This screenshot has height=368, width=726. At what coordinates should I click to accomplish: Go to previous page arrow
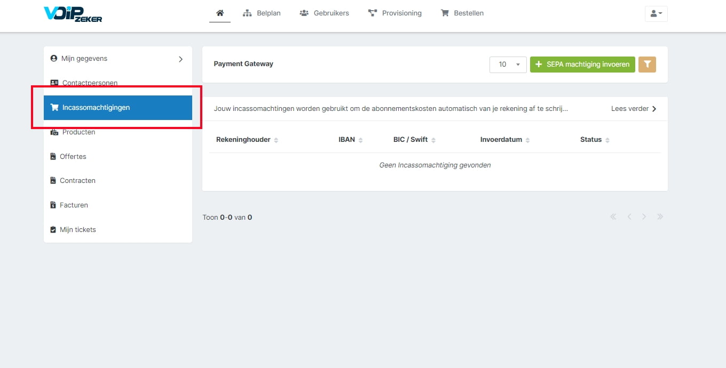629,217
